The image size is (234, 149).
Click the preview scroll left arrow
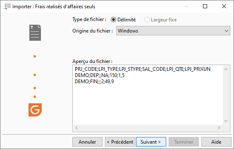[76, 128]
